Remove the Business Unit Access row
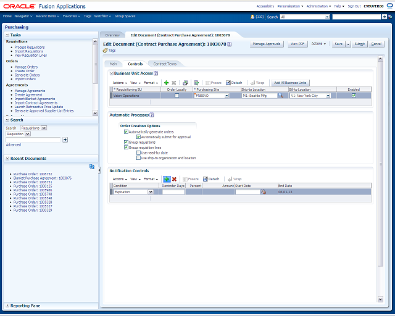Screen dimensions: 395x316 point(174,83)
